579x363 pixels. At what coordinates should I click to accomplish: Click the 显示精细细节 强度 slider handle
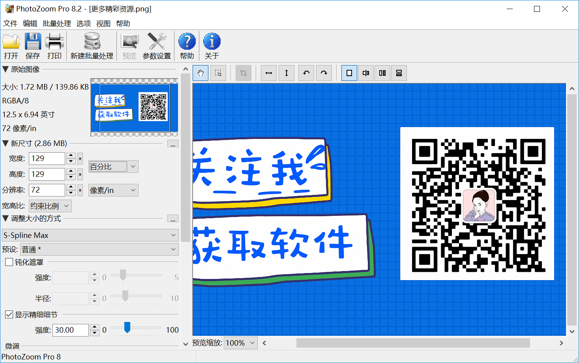click(127, 327)
